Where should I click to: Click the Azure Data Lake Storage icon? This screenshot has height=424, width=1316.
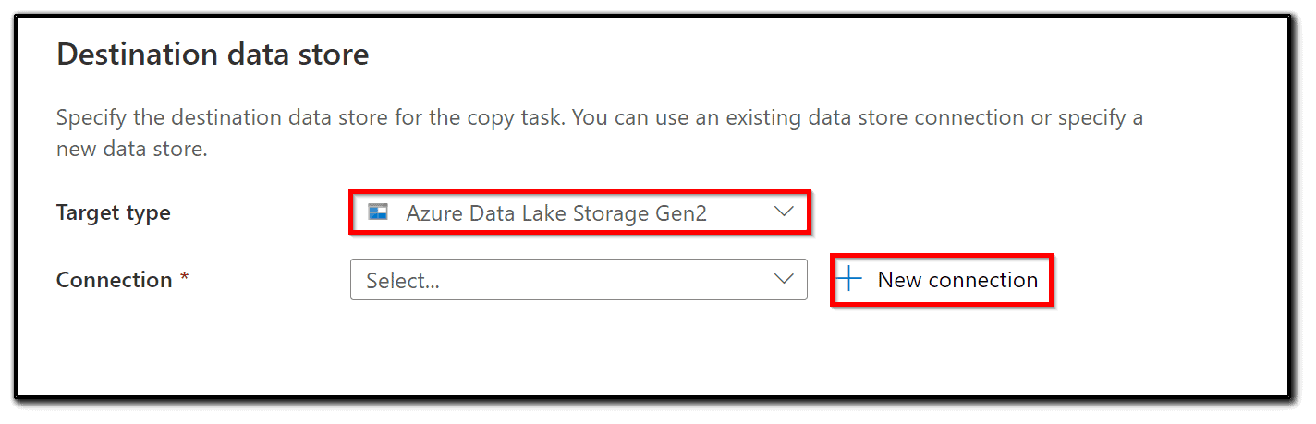click(377, 212)
